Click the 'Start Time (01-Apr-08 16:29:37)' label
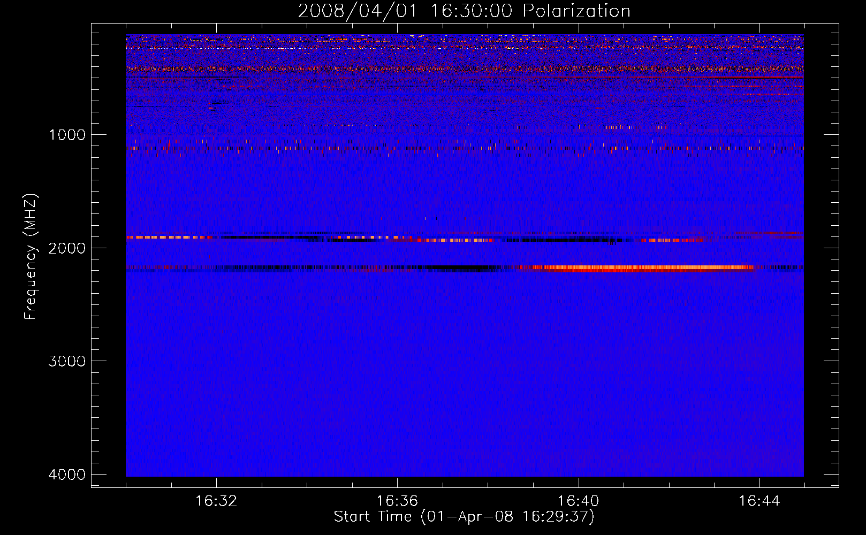 (x=464, y=517)
